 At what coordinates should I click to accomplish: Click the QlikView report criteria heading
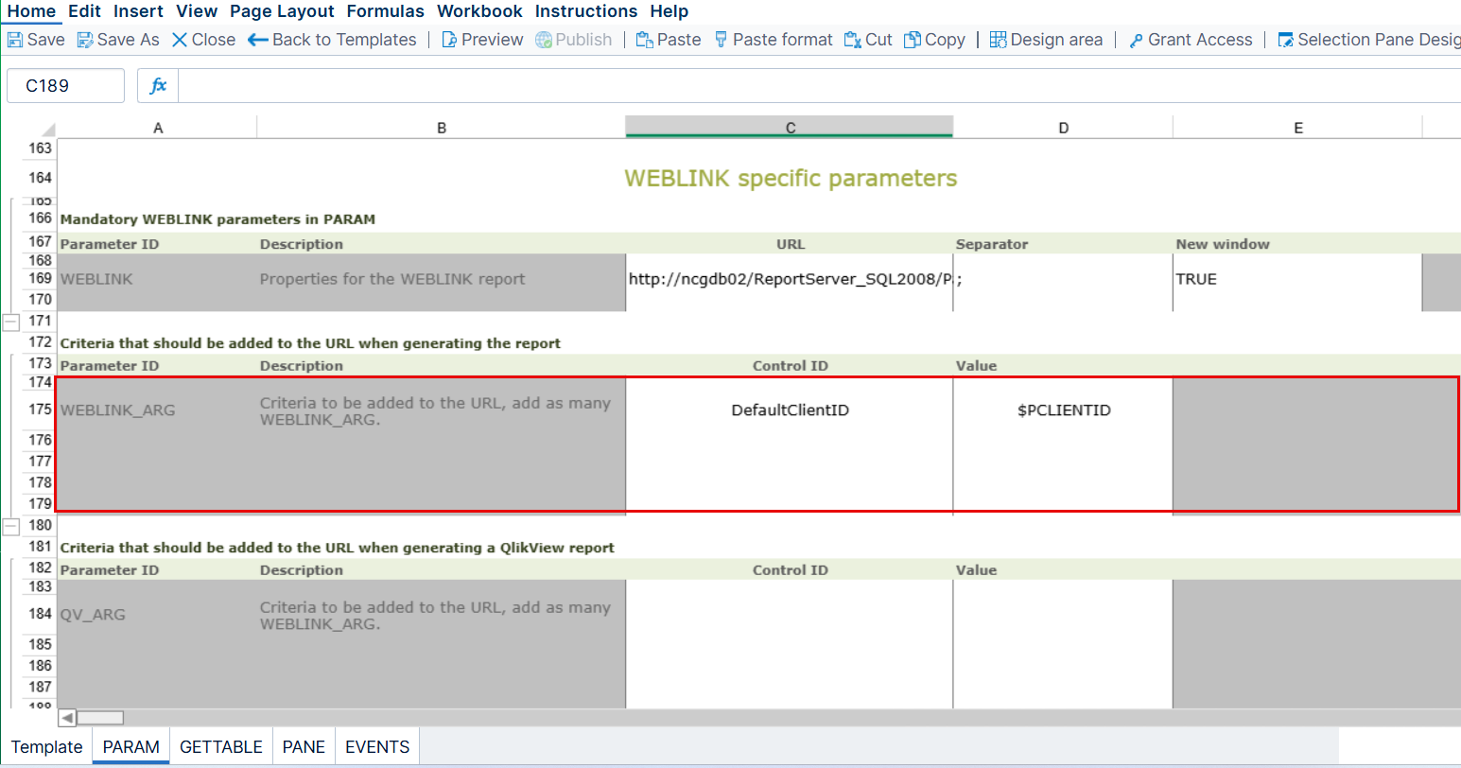tap(337, 548)
